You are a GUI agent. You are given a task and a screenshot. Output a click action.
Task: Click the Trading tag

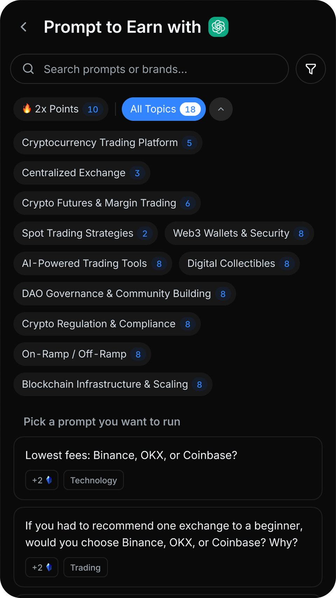(x=85, y=567)
